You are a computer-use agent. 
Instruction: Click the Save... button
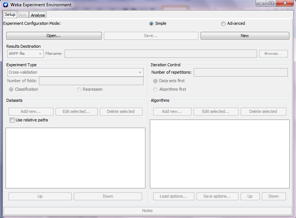(x=151, y=36)
